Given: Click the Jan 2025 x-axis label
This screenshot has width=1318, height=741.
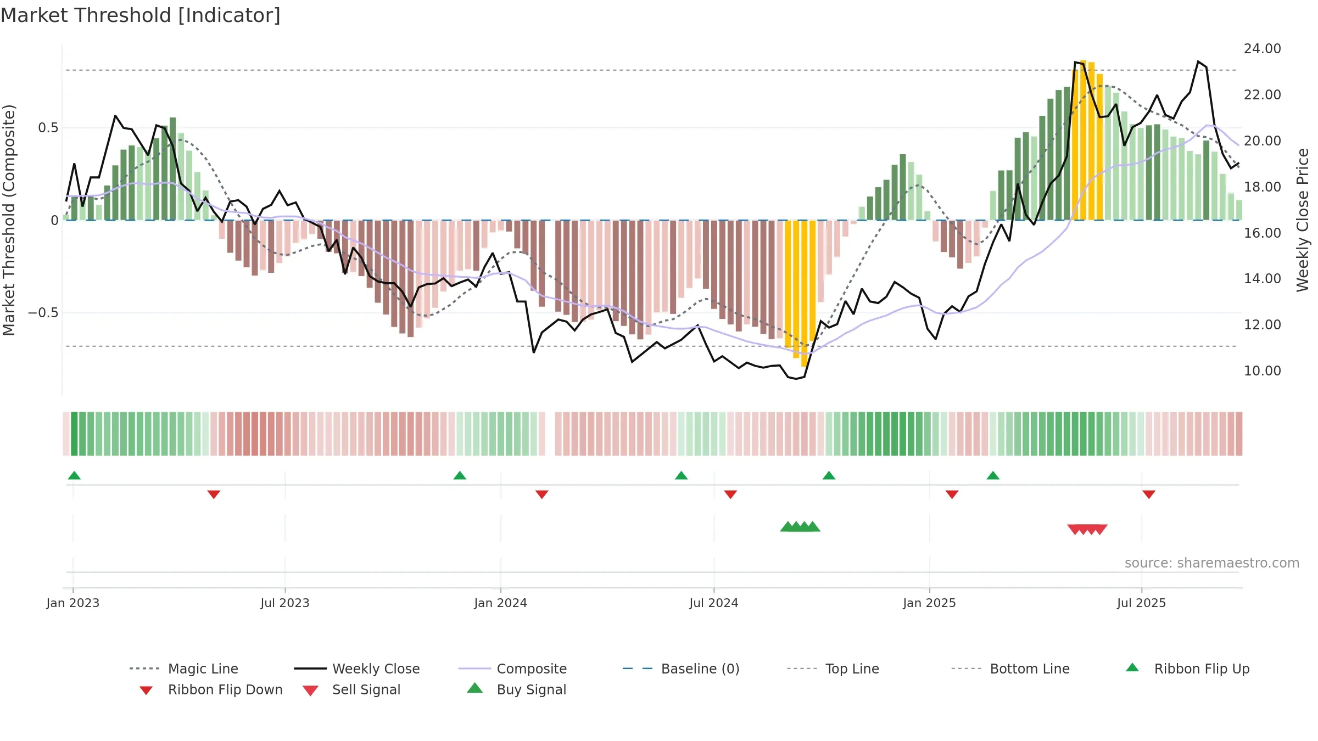Looking at the screenshot, I should click(930, 603).
